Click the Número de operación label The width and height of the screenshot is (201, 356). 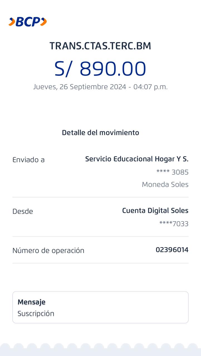pyautogui.click(x=48, y=250)
